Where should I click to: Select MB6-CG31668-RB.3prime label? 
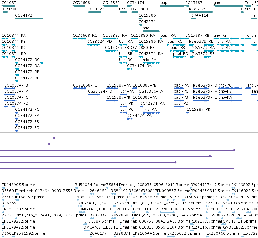point(100,197)
